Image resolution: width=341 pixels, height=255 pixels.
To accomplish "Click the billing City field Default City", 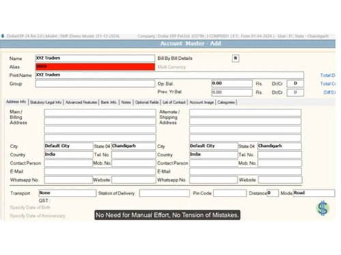I will [68, 146].
